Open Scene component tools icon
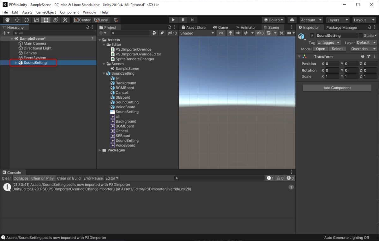Viewport: 379px width, 241px height. pyautogui.click(x=281, y=33)
